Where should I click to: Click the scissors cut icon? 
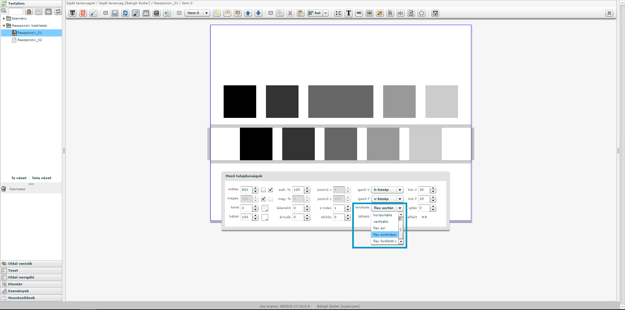pos(290,13)
